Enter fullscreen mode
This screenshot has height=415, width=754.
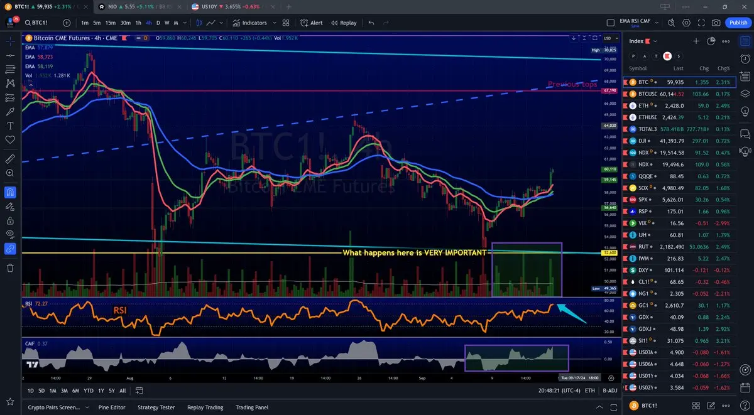click(x=701, y=23)
